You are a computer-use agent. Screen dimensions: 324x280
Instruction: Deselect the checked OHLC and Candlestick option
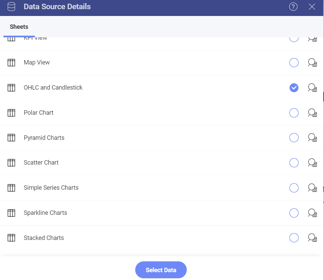(294, 88)
